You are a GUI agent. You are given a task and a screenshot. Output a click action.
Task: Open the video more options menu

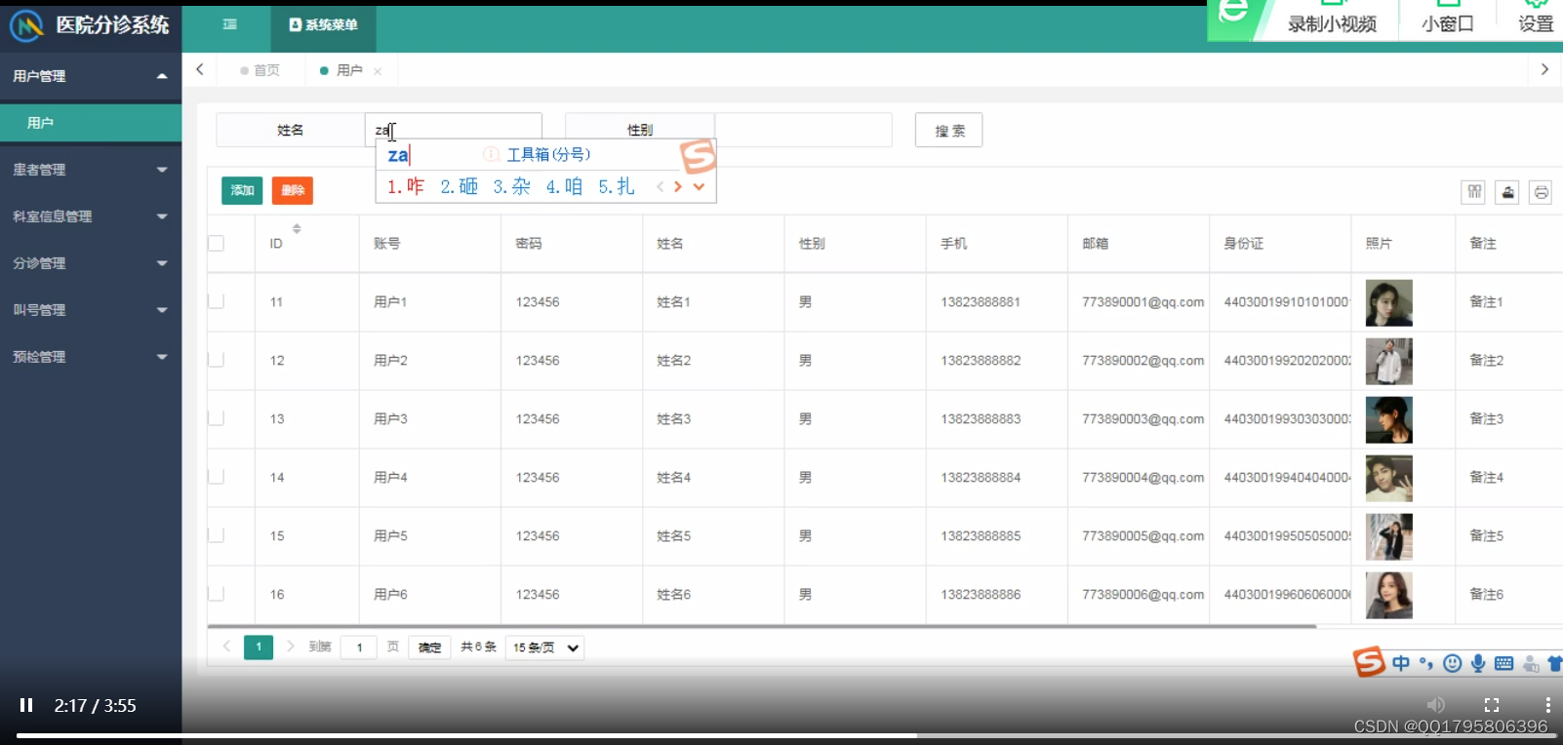1547,704
